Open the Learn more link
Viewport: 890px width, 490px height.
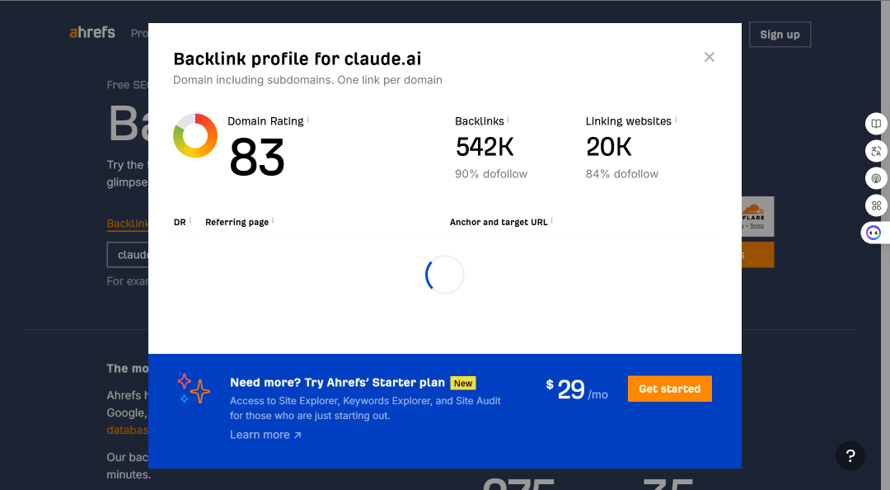[265, 435]
